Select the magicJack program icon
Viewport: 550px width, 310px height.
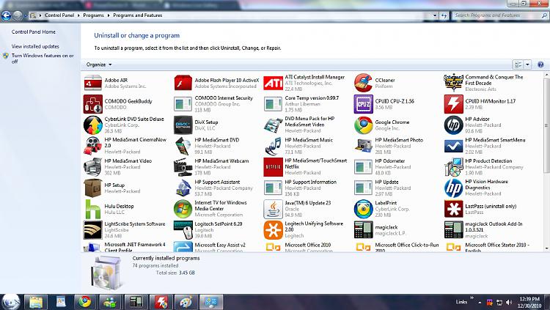click(x=364, y=230)
